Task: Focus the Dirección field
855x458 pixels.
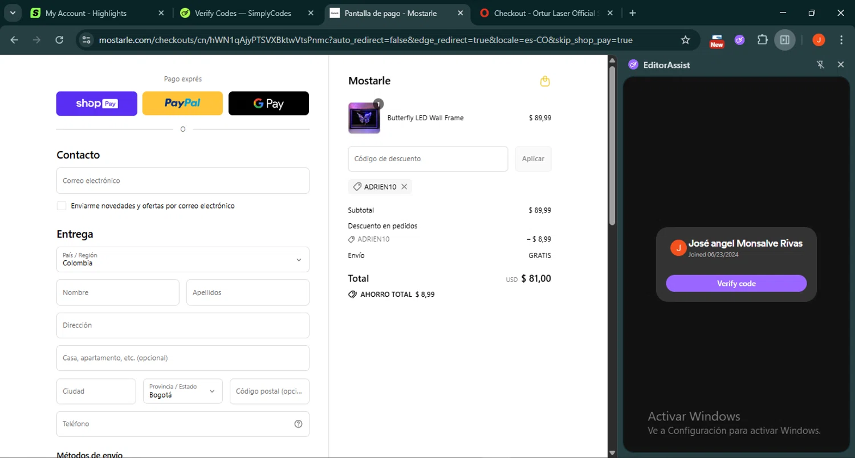Action: pos(183,325)
